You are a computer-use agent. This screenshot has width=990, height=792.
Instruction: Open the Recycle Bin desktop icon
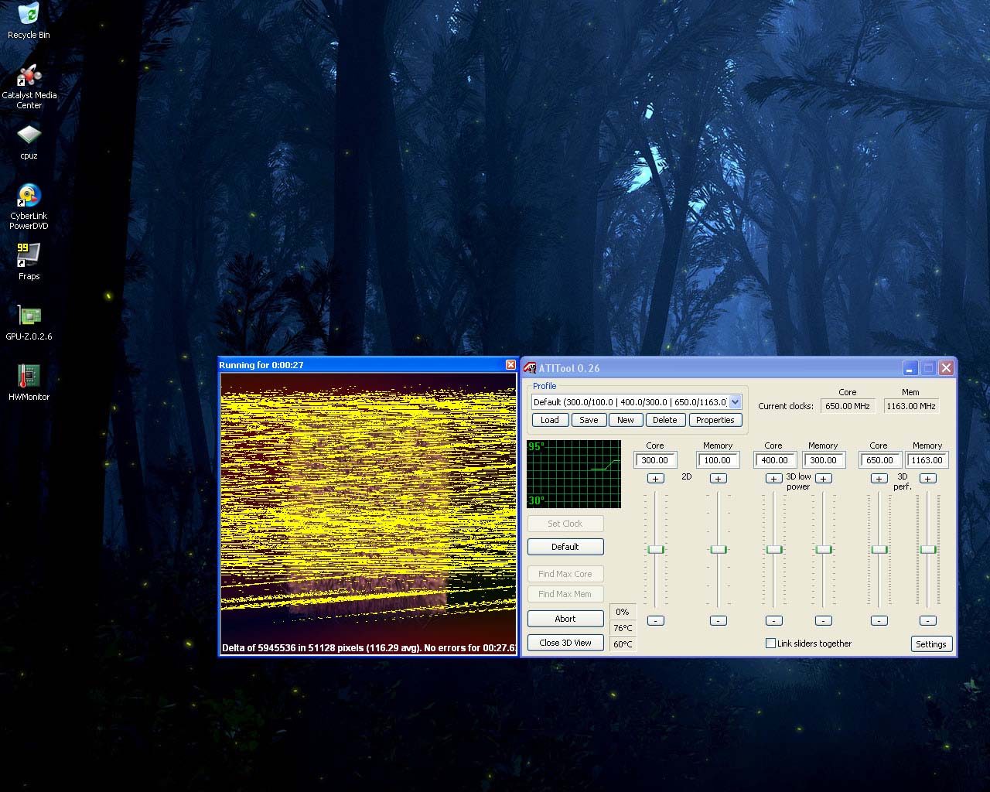click(29, 21)
